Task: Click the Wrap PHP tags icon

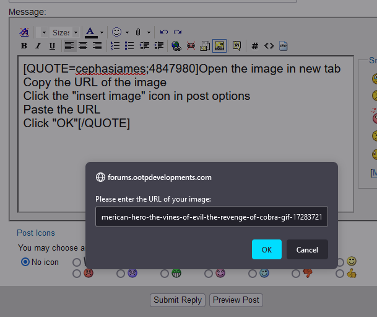Action: pos(283,46)
